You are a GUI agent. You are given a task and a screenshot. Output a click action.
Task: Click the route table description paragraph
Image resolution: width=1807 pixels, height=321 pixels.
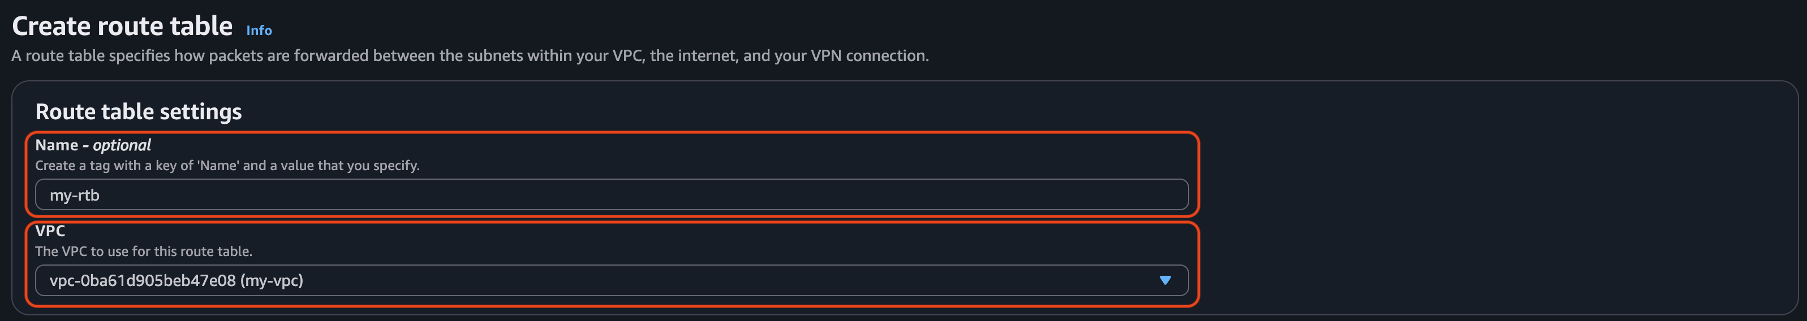click(470, 55)
